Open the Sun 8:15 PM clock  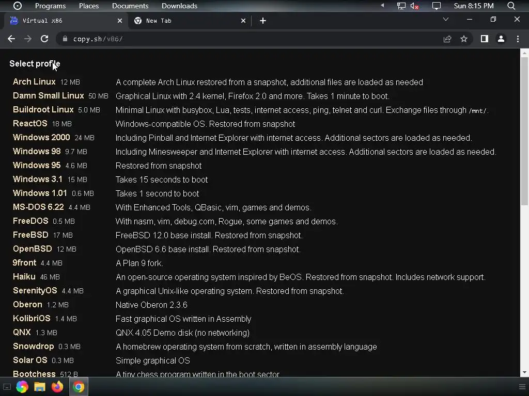coord(474,6)
